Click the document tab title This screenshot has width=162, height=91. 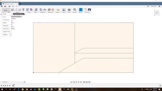click(9, 4)
